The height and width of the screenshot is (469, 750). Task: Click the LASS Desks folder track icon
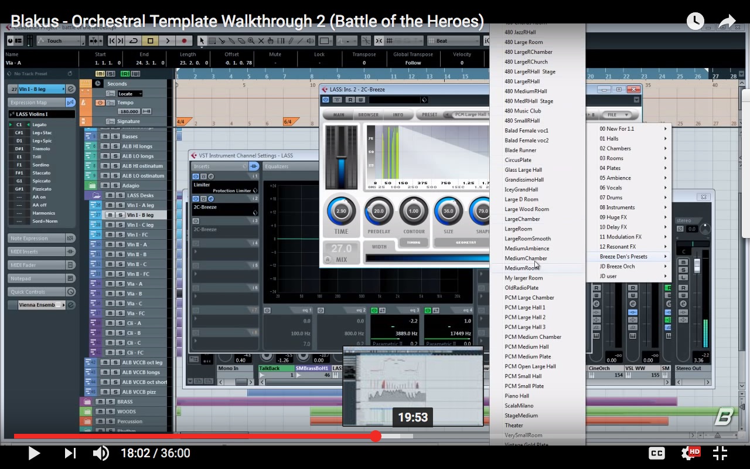tap(96, 195)
